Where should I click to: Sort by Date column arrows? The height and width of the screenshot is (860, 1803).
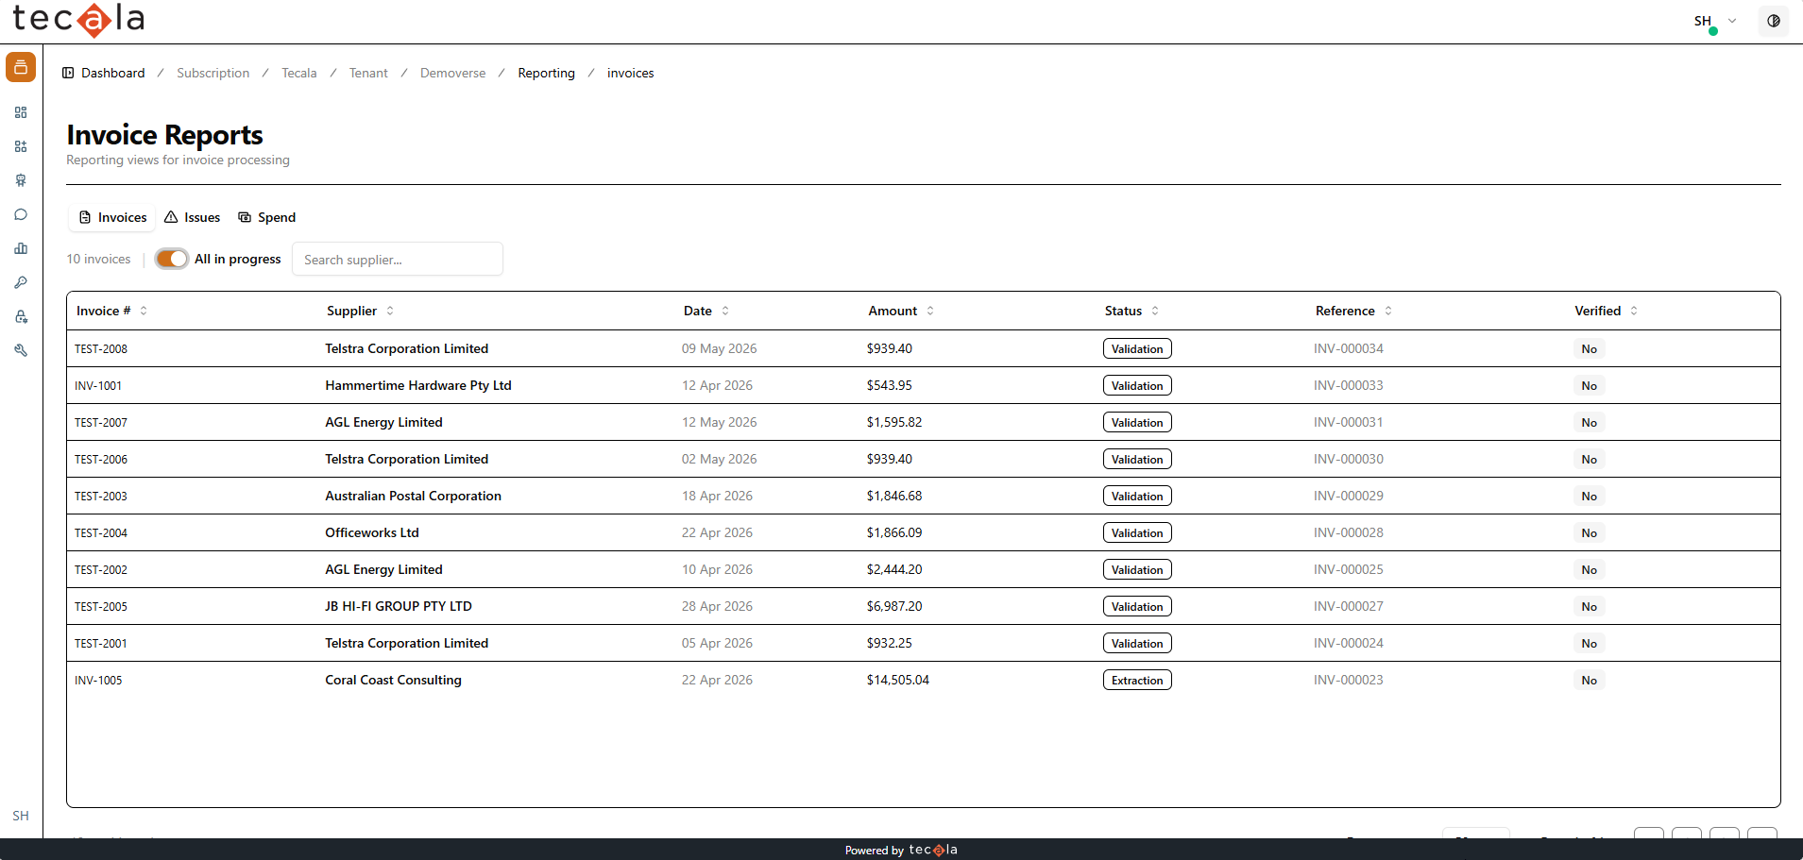[x=725, y=311]
